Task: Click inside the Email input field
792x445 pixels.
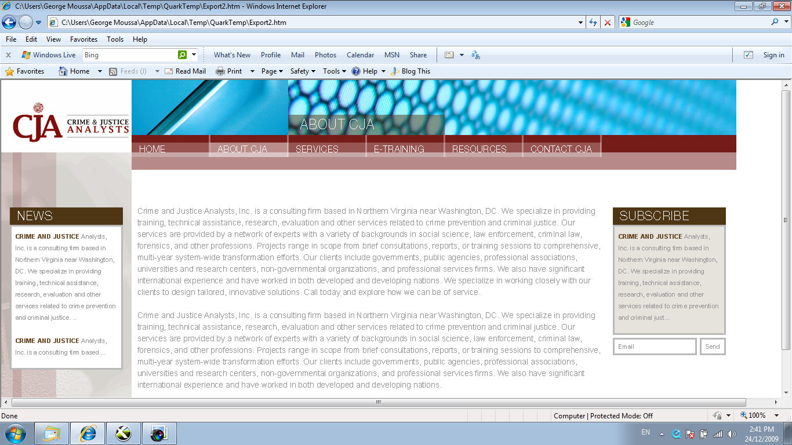Action: coord(654,346)
